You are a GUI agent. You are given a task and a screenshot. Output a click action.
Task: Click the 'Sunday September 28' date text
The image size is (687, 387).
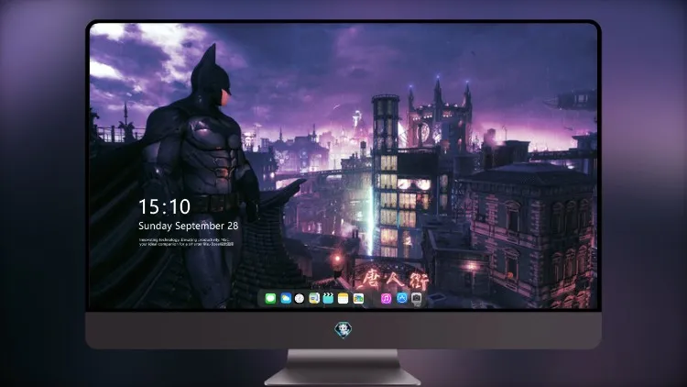click(x=189, y=226)
